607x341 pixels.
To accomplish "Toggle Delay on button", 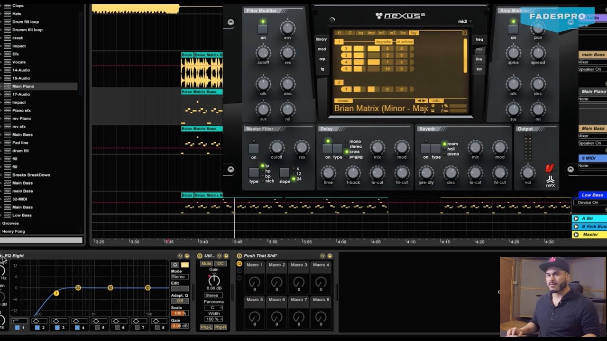I will [x=328, y=149].
